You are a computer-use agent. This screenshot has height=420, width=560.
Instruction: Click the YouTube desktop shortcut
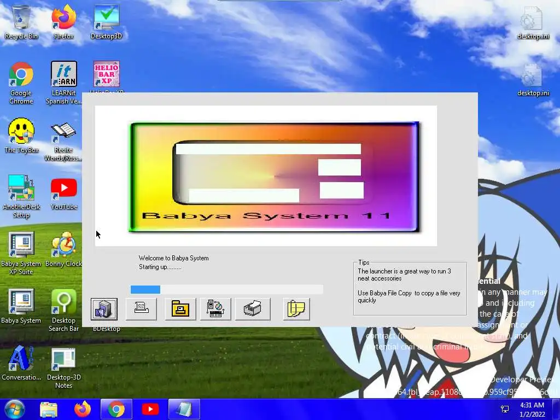tap(63, 194)
